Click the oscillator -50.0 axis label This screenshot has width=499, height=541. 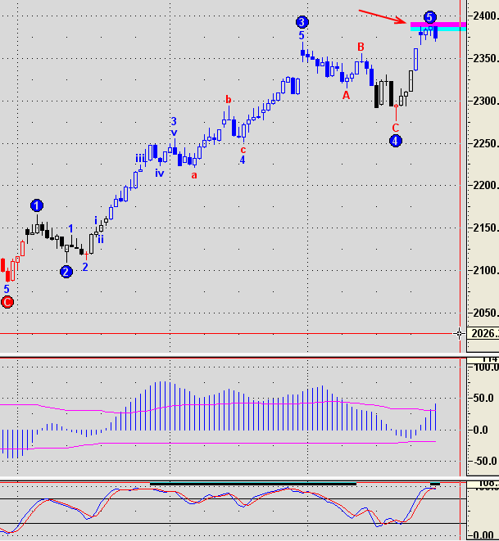click(x=483, y=461)
